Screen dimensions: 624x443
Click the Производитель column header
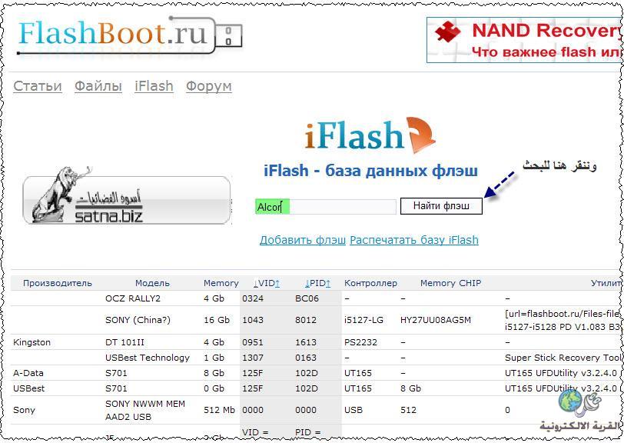coord(58,283)
